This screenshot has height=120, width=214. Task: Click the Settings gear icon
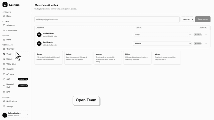tap(4, 106)
